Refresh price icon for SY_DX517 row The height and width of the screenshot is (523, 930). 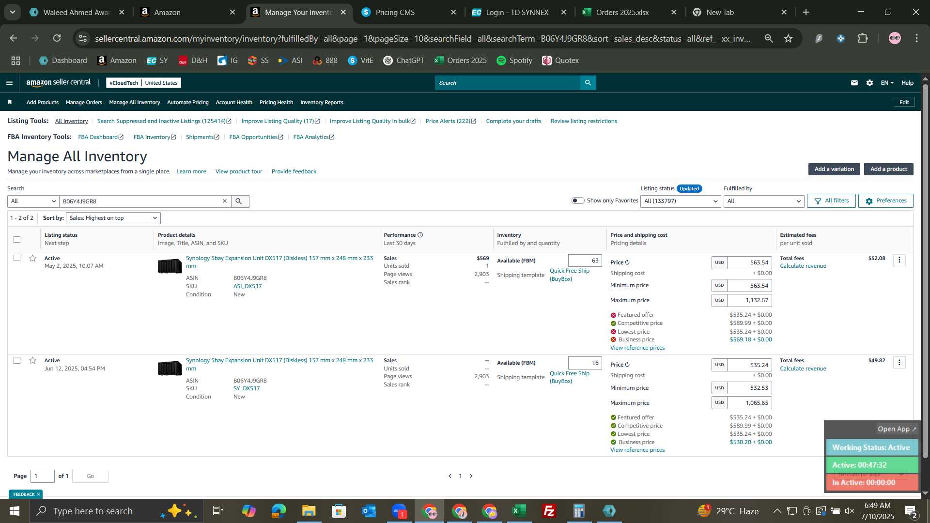click(627, 365)
